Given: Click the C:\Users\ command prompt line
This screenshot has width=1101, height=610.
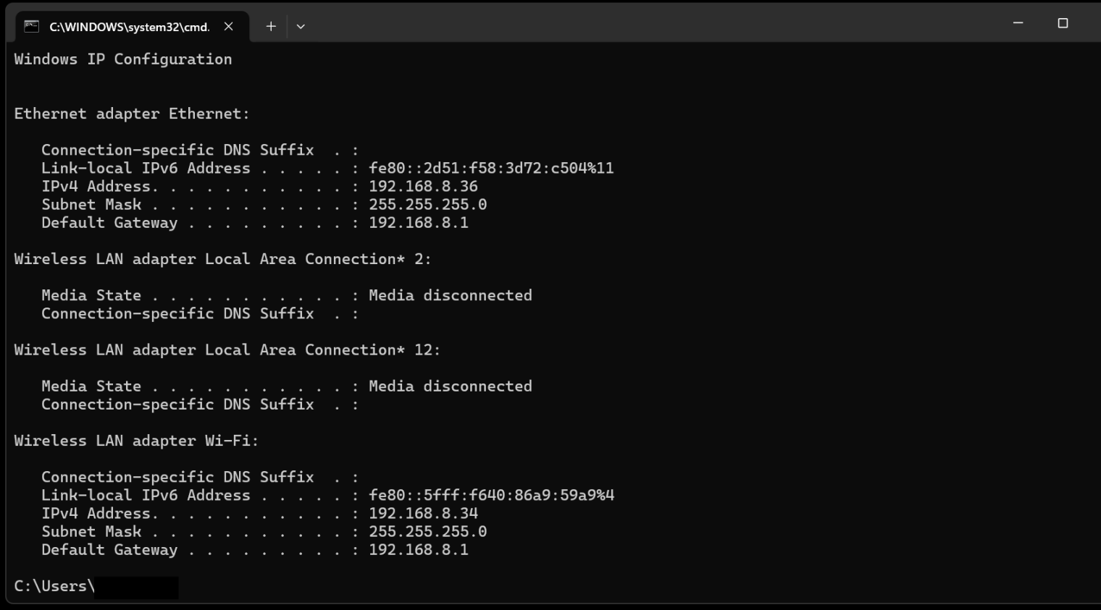Looking at the screenshot, I should click(54, 586).
